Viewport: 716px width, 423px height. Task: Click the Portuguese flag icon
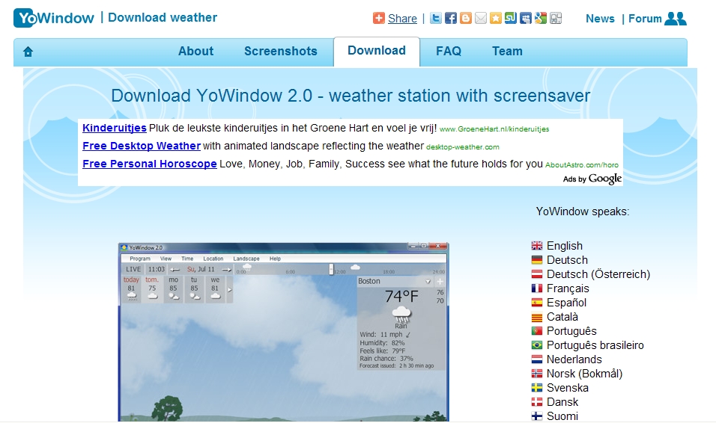pyautogui.click(x=537, y=331)
